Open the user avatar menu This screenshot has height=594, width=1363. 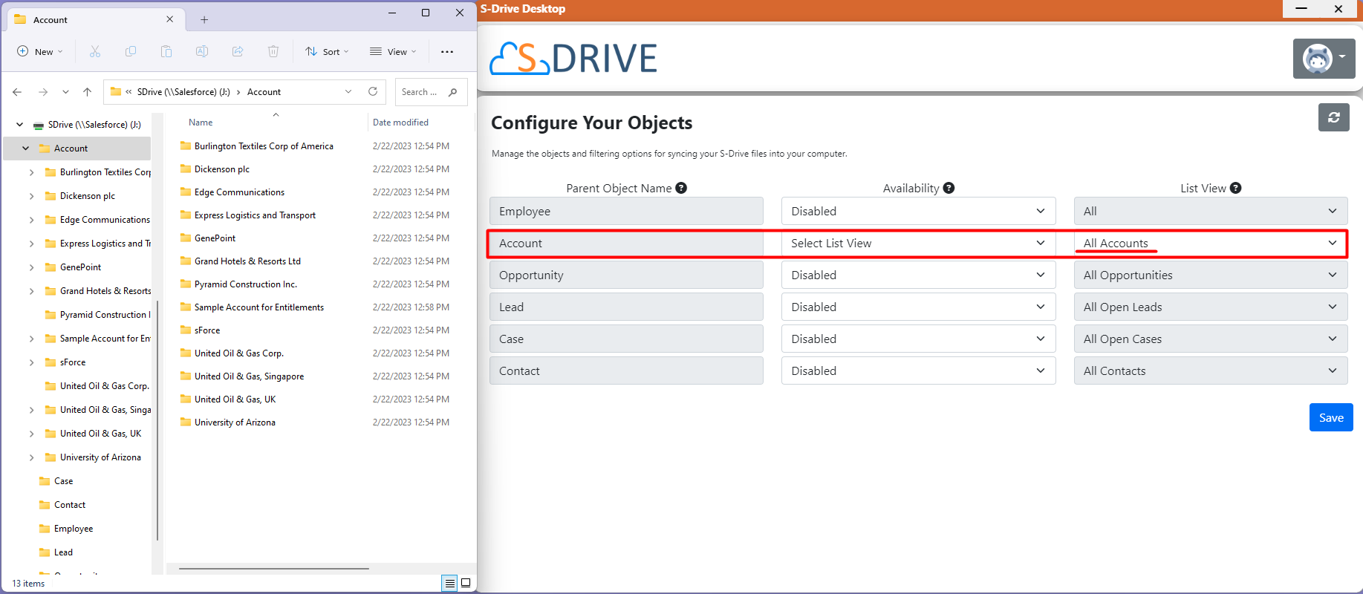point(1324,58)
